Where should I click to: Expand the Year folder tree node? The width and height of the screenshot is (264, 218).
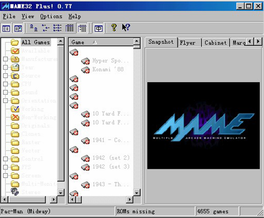click(5, 67)
